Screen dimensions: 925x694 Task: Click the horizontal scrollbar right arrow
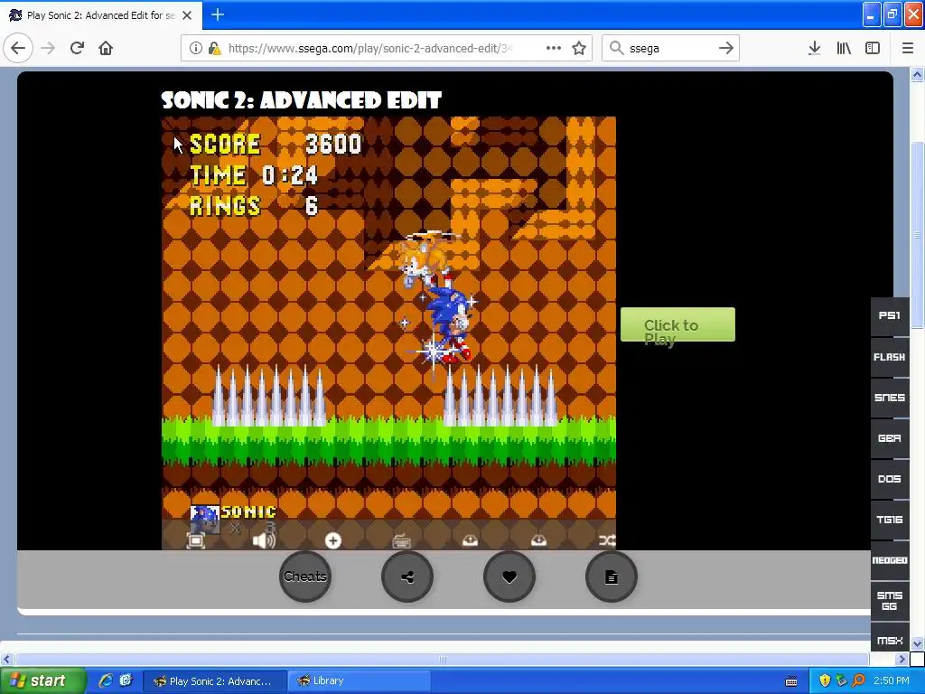click(x=902, y=659)
